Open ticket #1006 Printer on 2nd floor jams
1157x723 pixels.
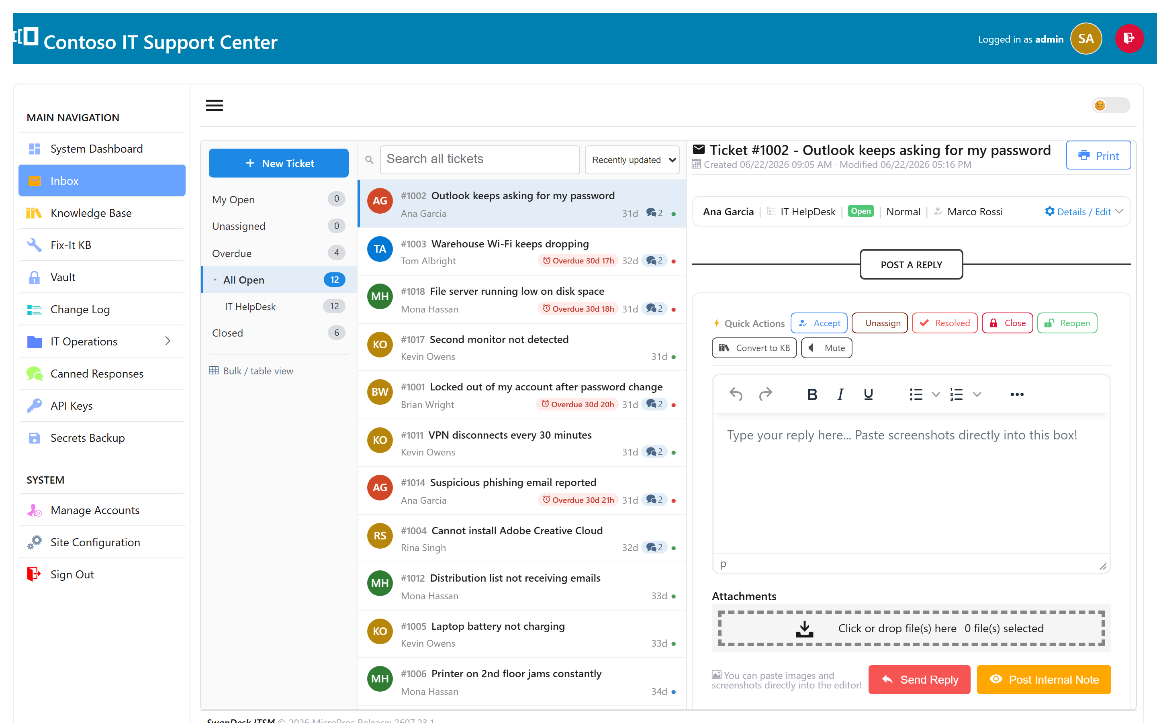(x=521, y=682)
